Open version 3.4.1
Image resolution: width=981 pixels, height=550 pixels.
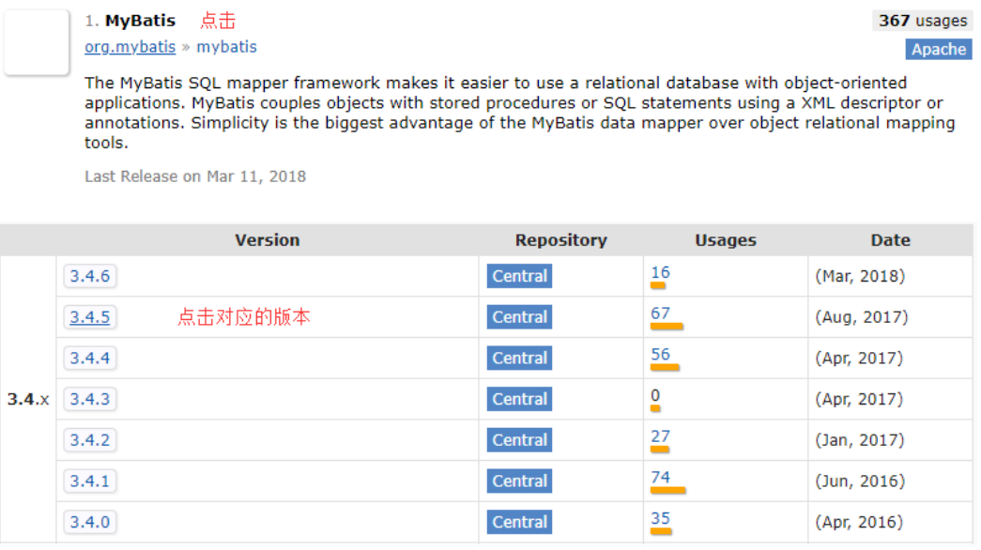[89, 481]
